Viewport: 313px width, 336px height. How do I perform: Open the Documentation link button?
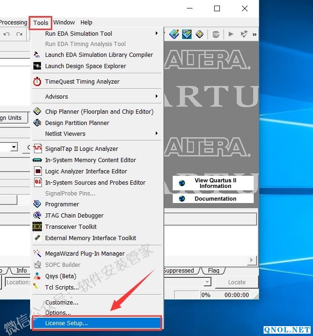point(215,199)
